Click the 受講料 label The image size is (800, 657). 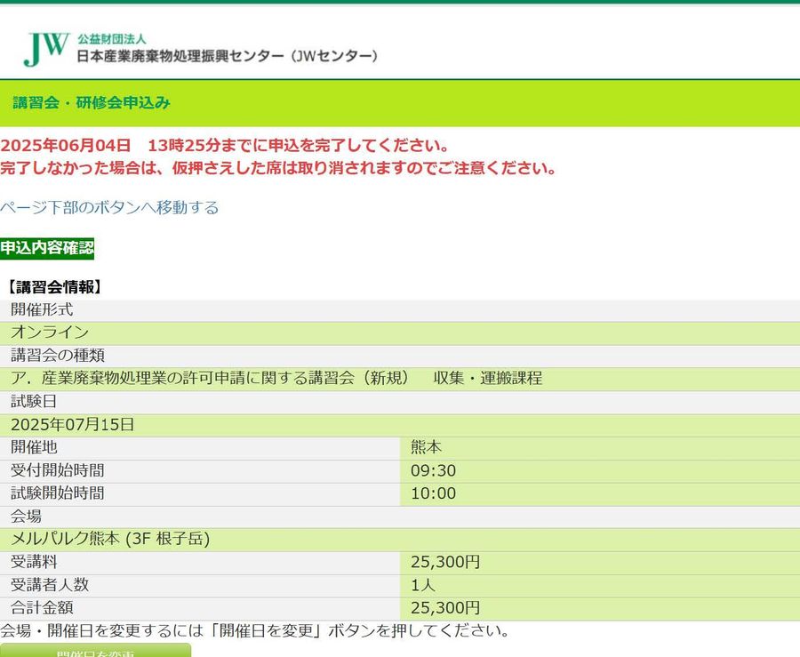pyautogui.click(x=34, y=562)
